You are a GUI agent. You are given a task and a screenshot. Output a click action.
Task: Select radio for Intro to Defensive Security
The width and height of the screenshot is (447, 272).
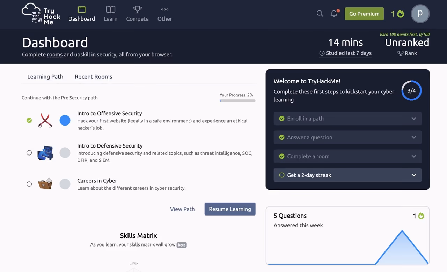click(x=29, y=153)
